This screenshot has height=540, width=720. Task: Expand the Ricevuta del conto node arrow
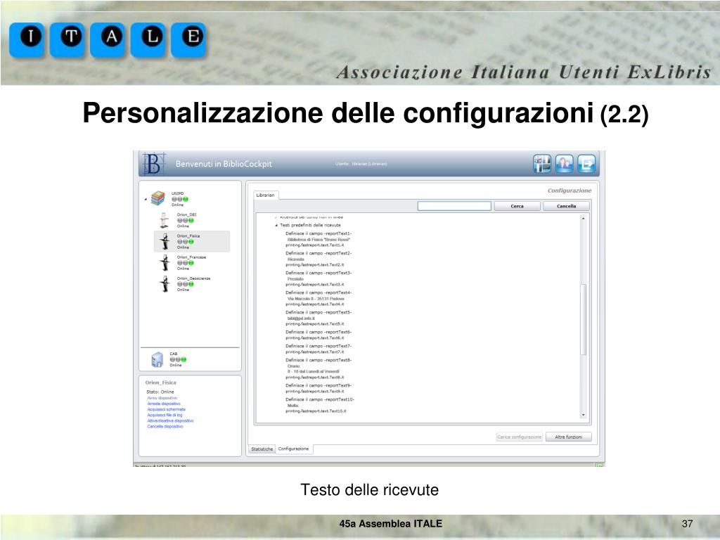(x=276, y=217)
